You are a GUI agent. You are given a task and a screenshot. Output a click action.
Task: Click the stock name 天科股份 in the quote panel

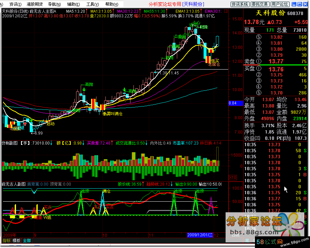[x=271, y=13]
